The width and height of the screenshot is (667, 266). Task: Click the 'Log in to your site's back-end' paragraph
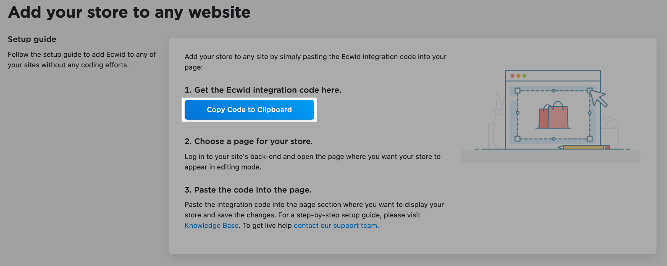[312, 162]
